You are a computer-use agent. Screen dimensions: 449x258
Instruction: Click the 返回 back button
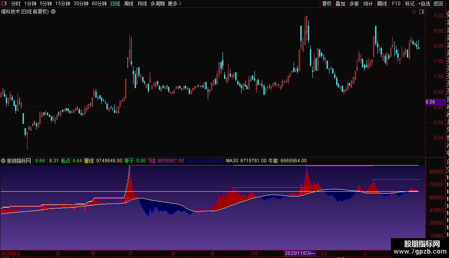point(438,4)
